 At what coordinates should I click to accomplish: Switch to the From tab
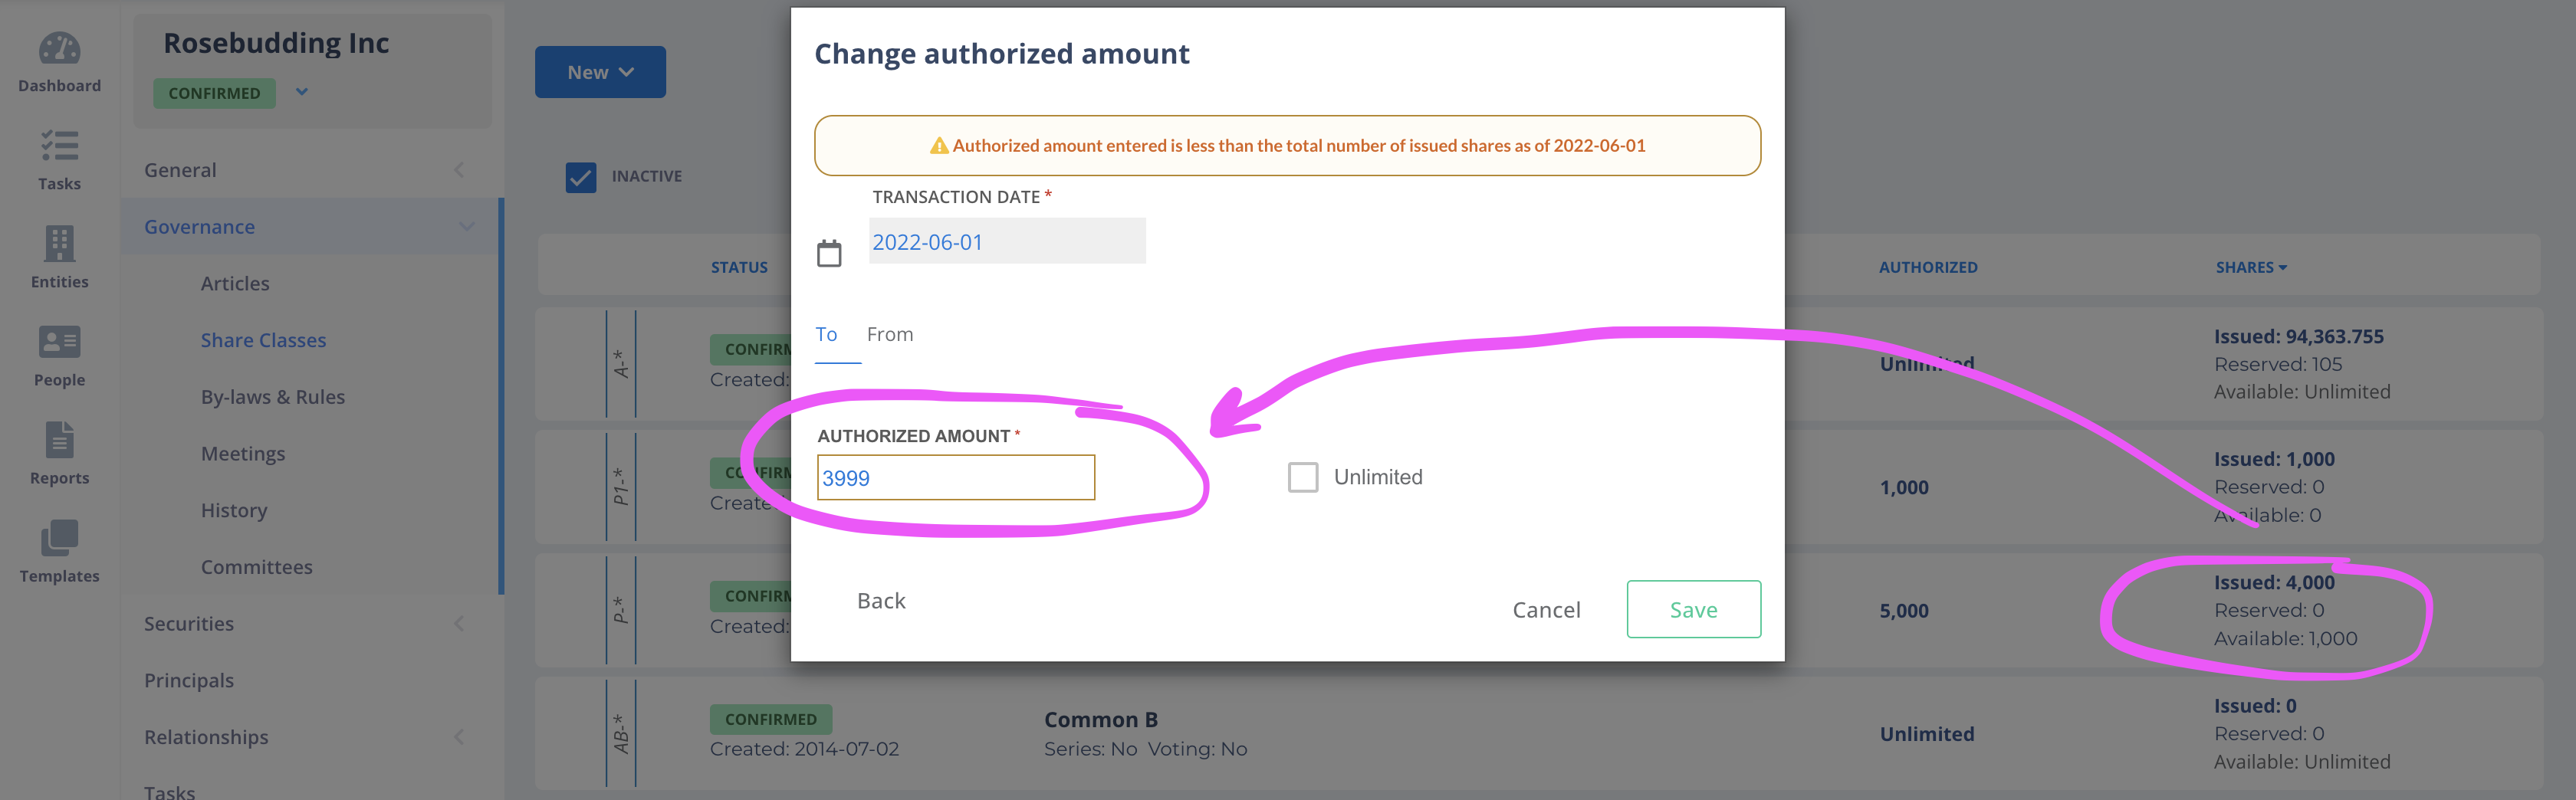tap(890, 334)
